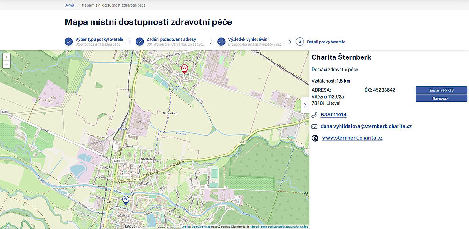Click the phone handset icon

point(315,115)
